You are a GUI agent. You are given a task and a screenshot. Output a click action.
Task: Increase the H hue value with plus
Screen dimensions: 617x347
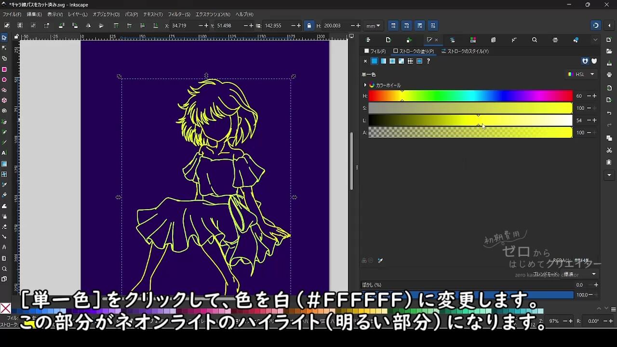595,96
